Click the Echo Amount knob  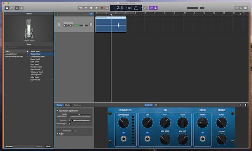202,122
